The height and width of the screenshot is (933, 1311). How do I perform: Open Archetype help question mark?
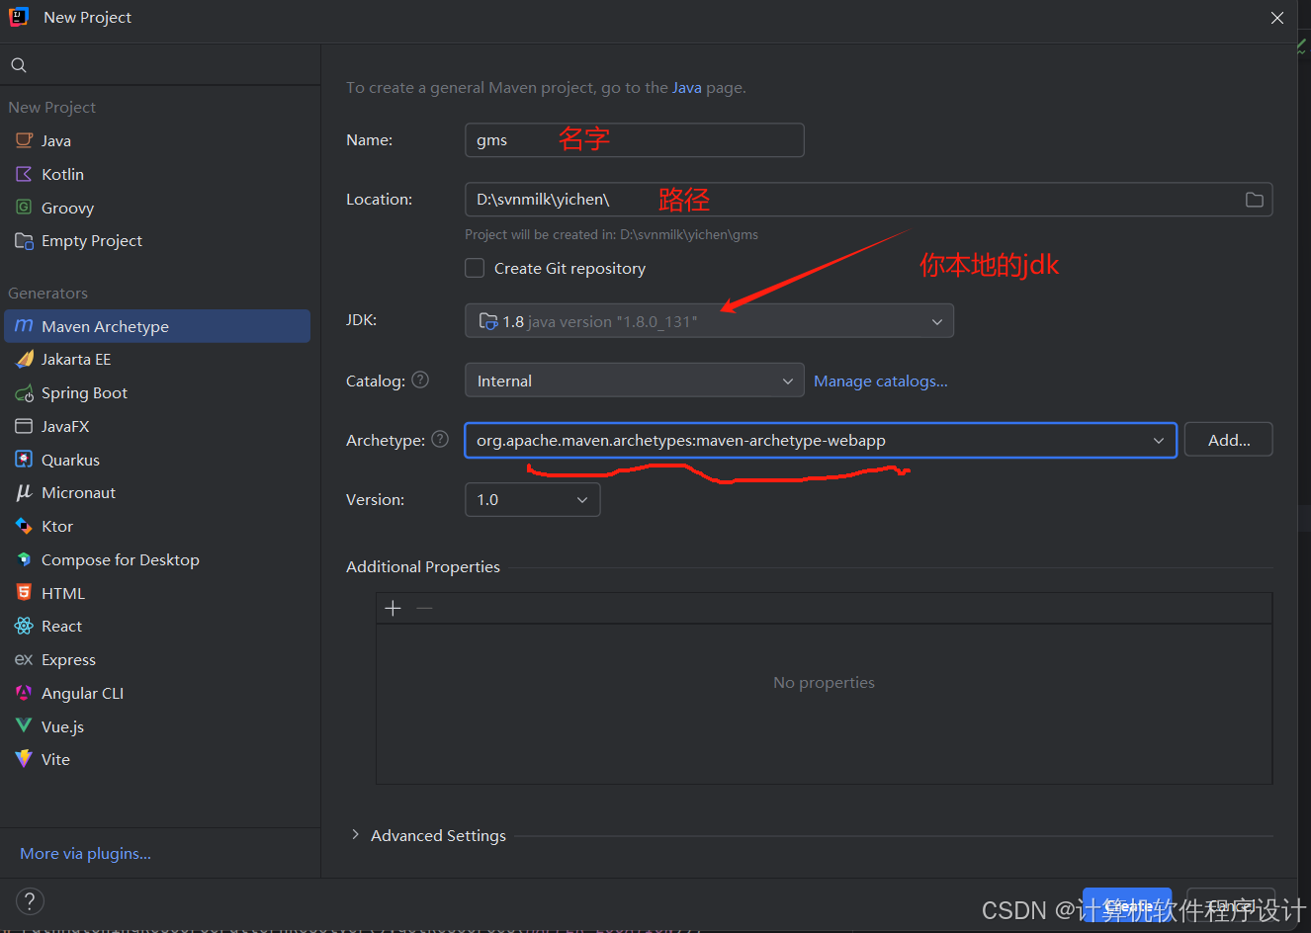tap(440, 440)
